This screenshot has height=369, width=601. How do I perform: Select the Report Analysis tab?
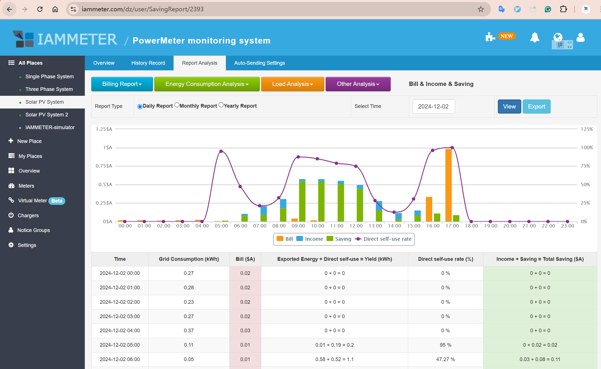pyautogui.click(x=200, y=63)
